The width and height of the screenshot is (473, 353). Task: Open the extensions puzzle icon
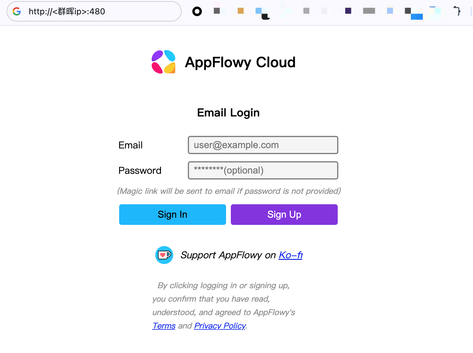point(457,11)
